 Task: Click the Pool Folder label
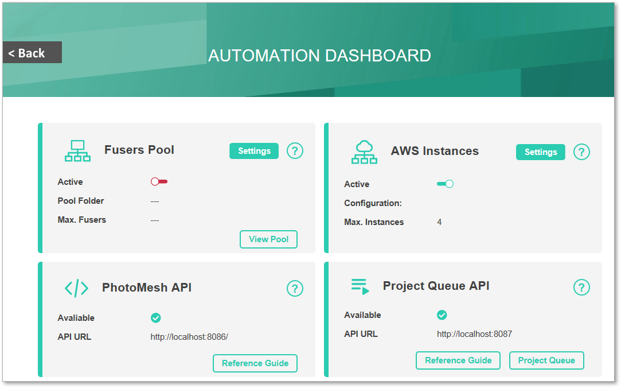(x=81, y=201)
